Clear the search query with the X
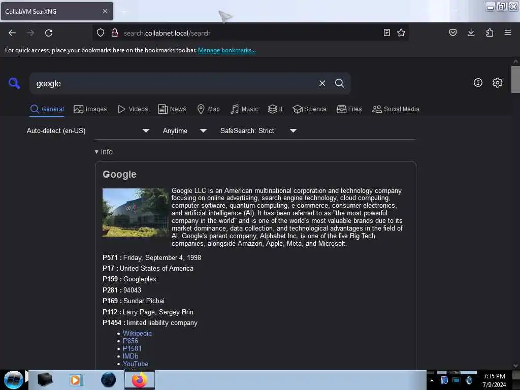 322,83
